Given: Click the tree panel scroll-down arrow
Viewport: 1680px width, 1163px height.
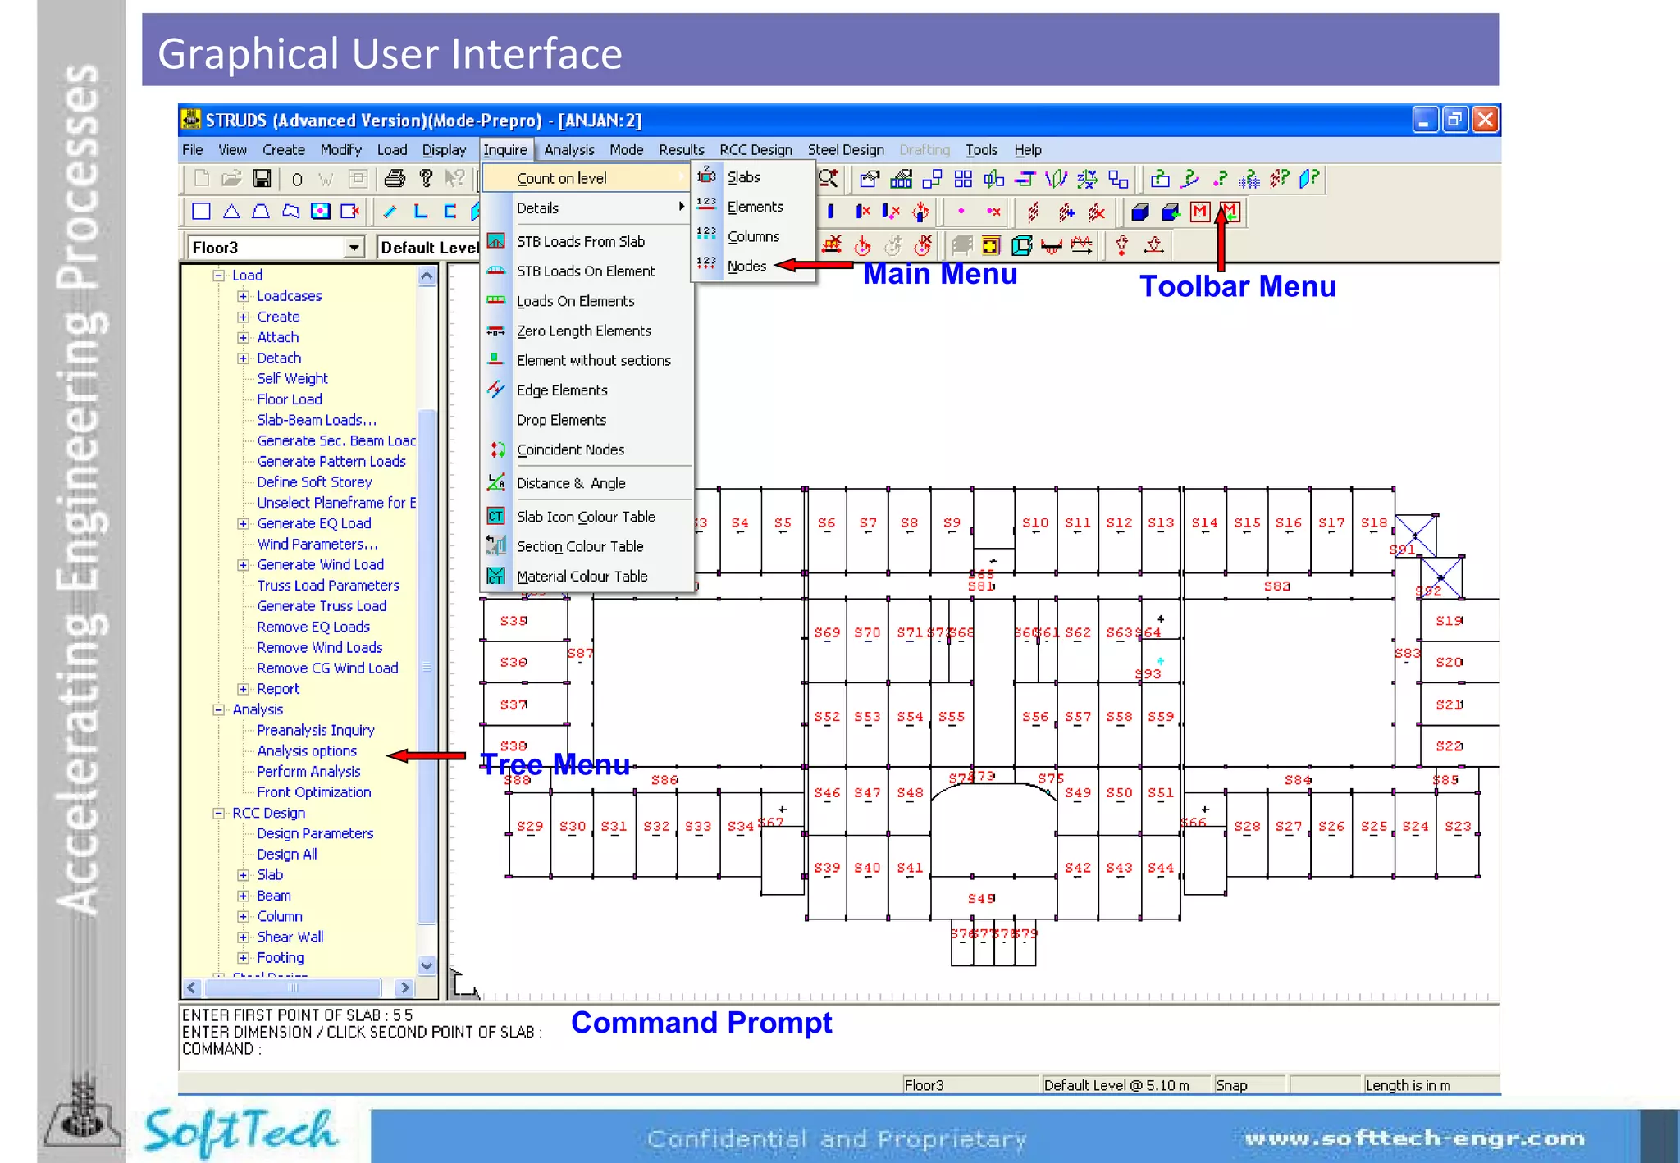Looking at the screenshot, I should point(427,965).
